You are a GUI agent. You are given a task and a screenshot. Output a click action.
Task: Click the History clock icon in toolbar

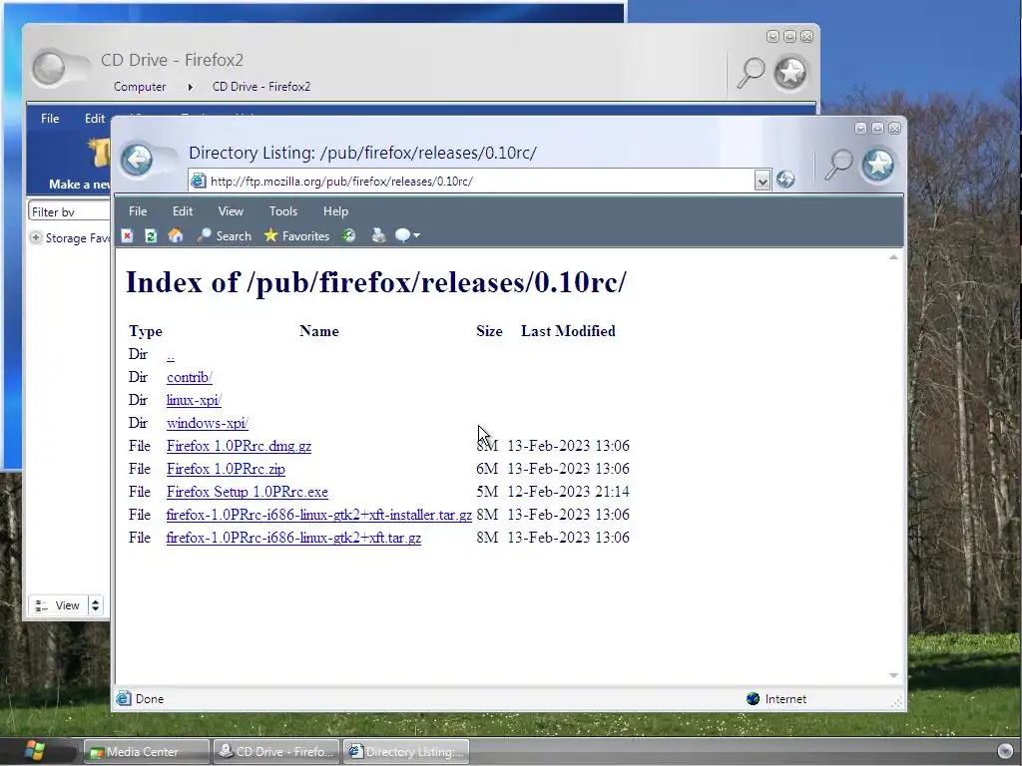(349, 235)
